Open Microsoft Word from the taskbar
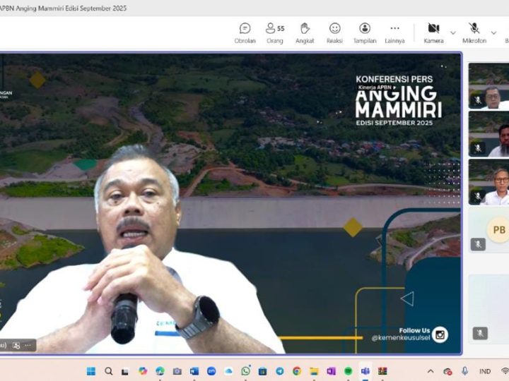This screenshot has height=381, width=509. 194,371
